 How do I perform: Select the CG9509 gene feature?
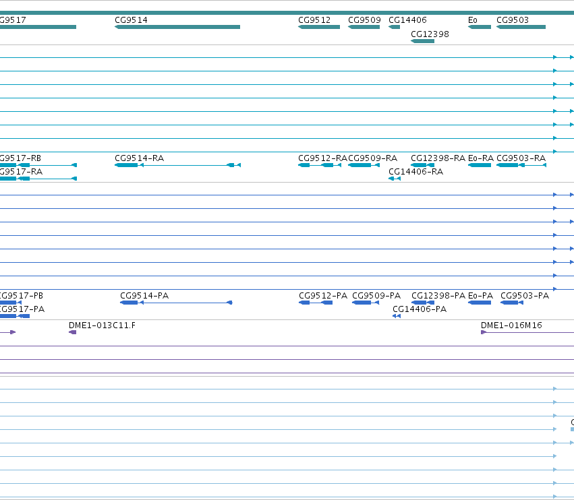364,27
